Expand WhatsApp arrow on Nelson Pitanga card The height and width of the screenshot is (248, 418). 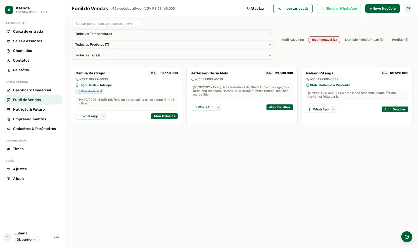pos(334,109)
